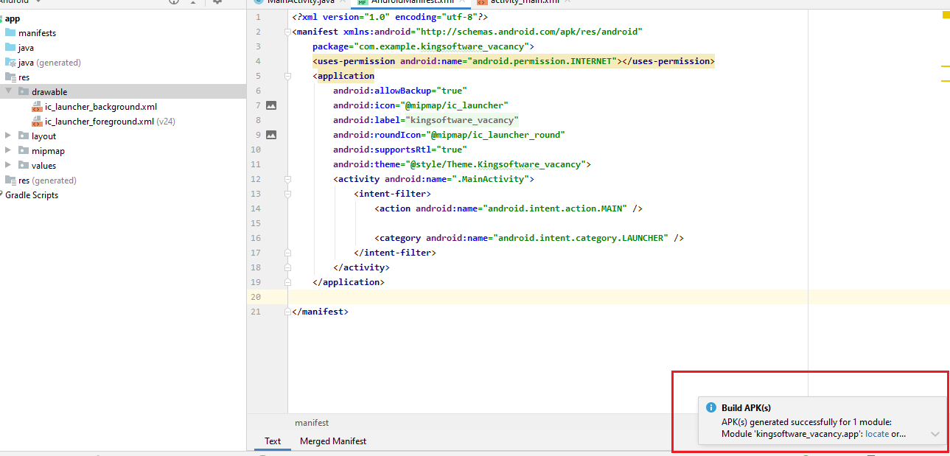The width and height of the screenshot is (950, 456).
Task: Click ic_launcher_foreground.xml file icon
Action: pyautogui.click(x=37, y=122)
